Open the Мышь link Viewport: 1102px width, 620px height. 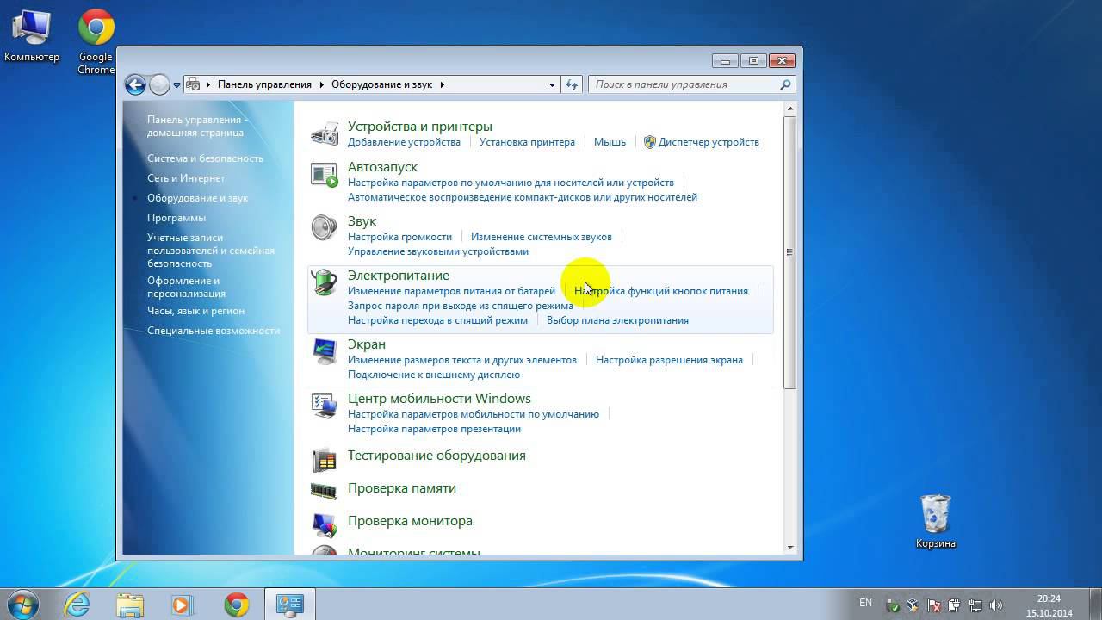[x=610, y=142]
